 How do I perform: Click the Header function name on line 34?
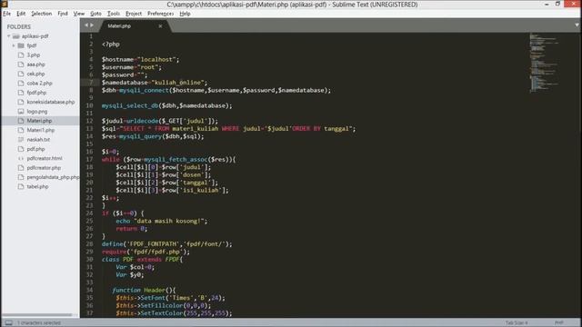pos(155,290)
